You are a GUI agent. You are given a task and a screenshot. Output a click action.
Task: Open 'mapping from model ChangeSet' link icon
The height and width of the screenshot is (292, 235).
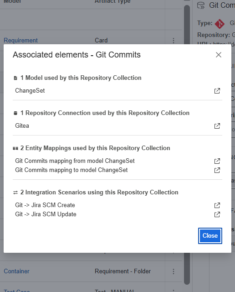point(217,161)
